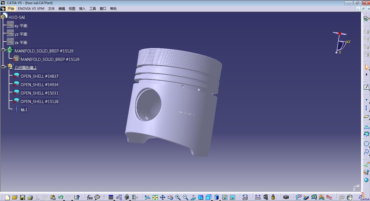Open the 编辑 menu
370x201 pixels.
[x=62, y=8]
